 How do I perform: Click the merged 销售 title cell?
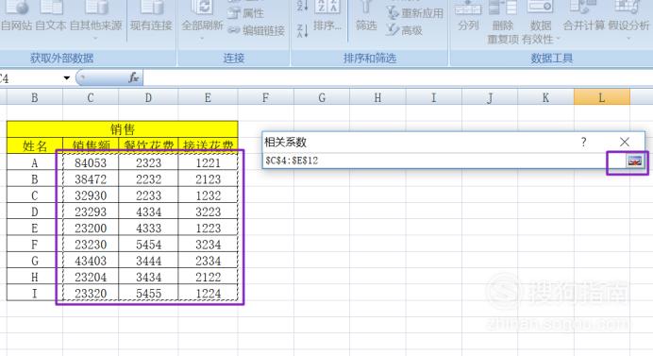pyautogui.click(x=123, y=129)
